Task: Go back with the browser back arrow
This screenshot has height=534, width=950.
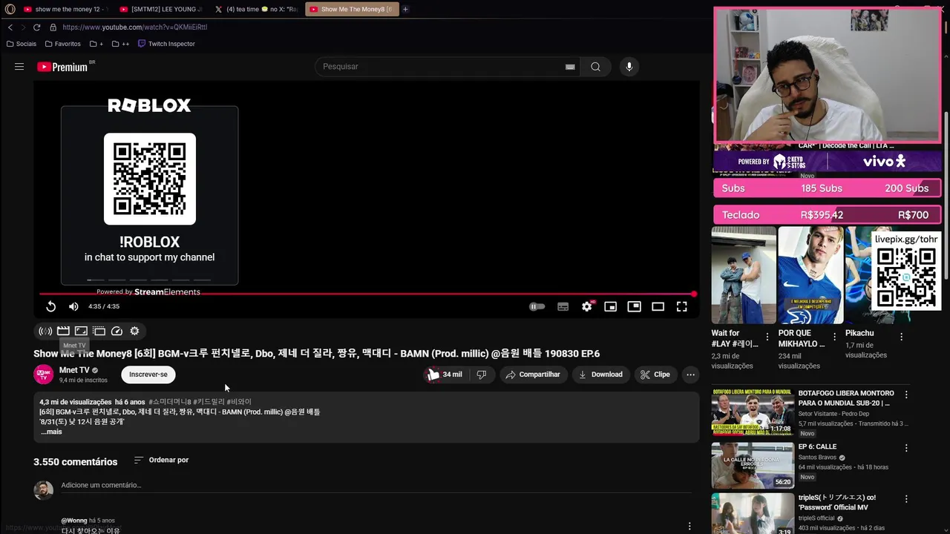Action: pyautogui.click(x=10, y=27)
